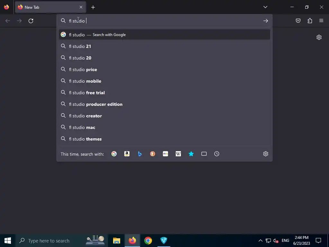The width and height of the screenshot is (329, 247).
Task: Select suggestion 'fl studio themes'
Action: tap(164, 139)
